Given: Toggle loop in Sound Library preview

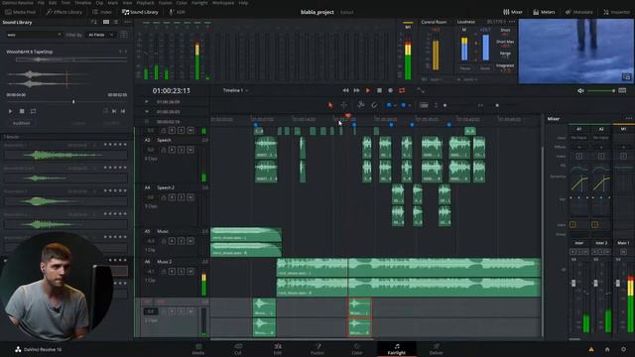Looking at the screenshot, I should coord(33,111).
